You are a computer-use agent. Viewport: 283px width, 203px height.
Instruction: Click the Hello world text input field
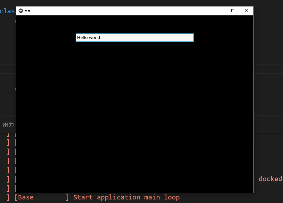(x=134, y=38)
